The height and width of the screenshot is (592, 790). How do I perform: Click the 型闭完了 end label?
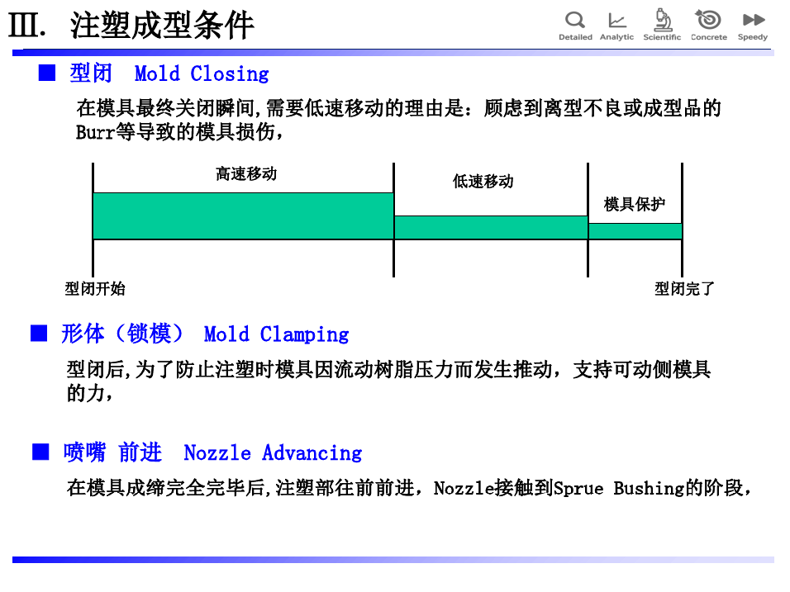pos(684,288)
